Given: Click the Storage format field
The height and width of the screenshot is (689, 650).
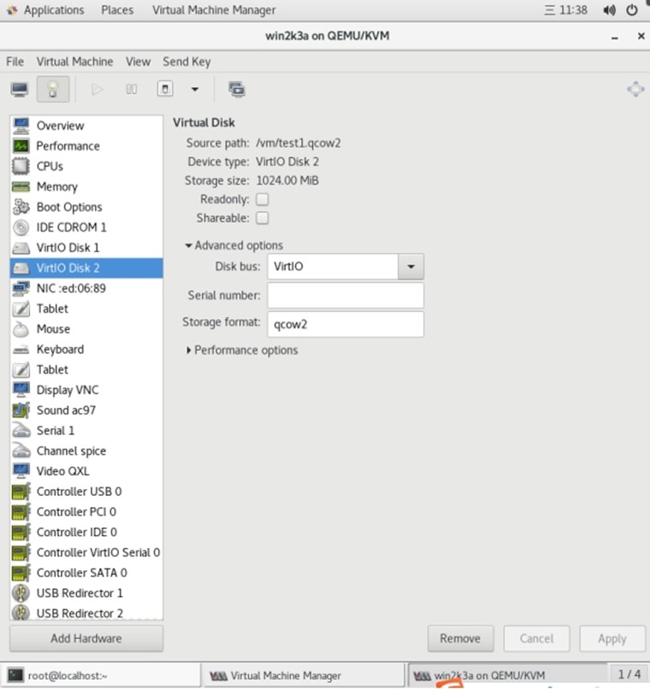Looking at the screenshot, I should pyautogui.click(x=346, y=324).
